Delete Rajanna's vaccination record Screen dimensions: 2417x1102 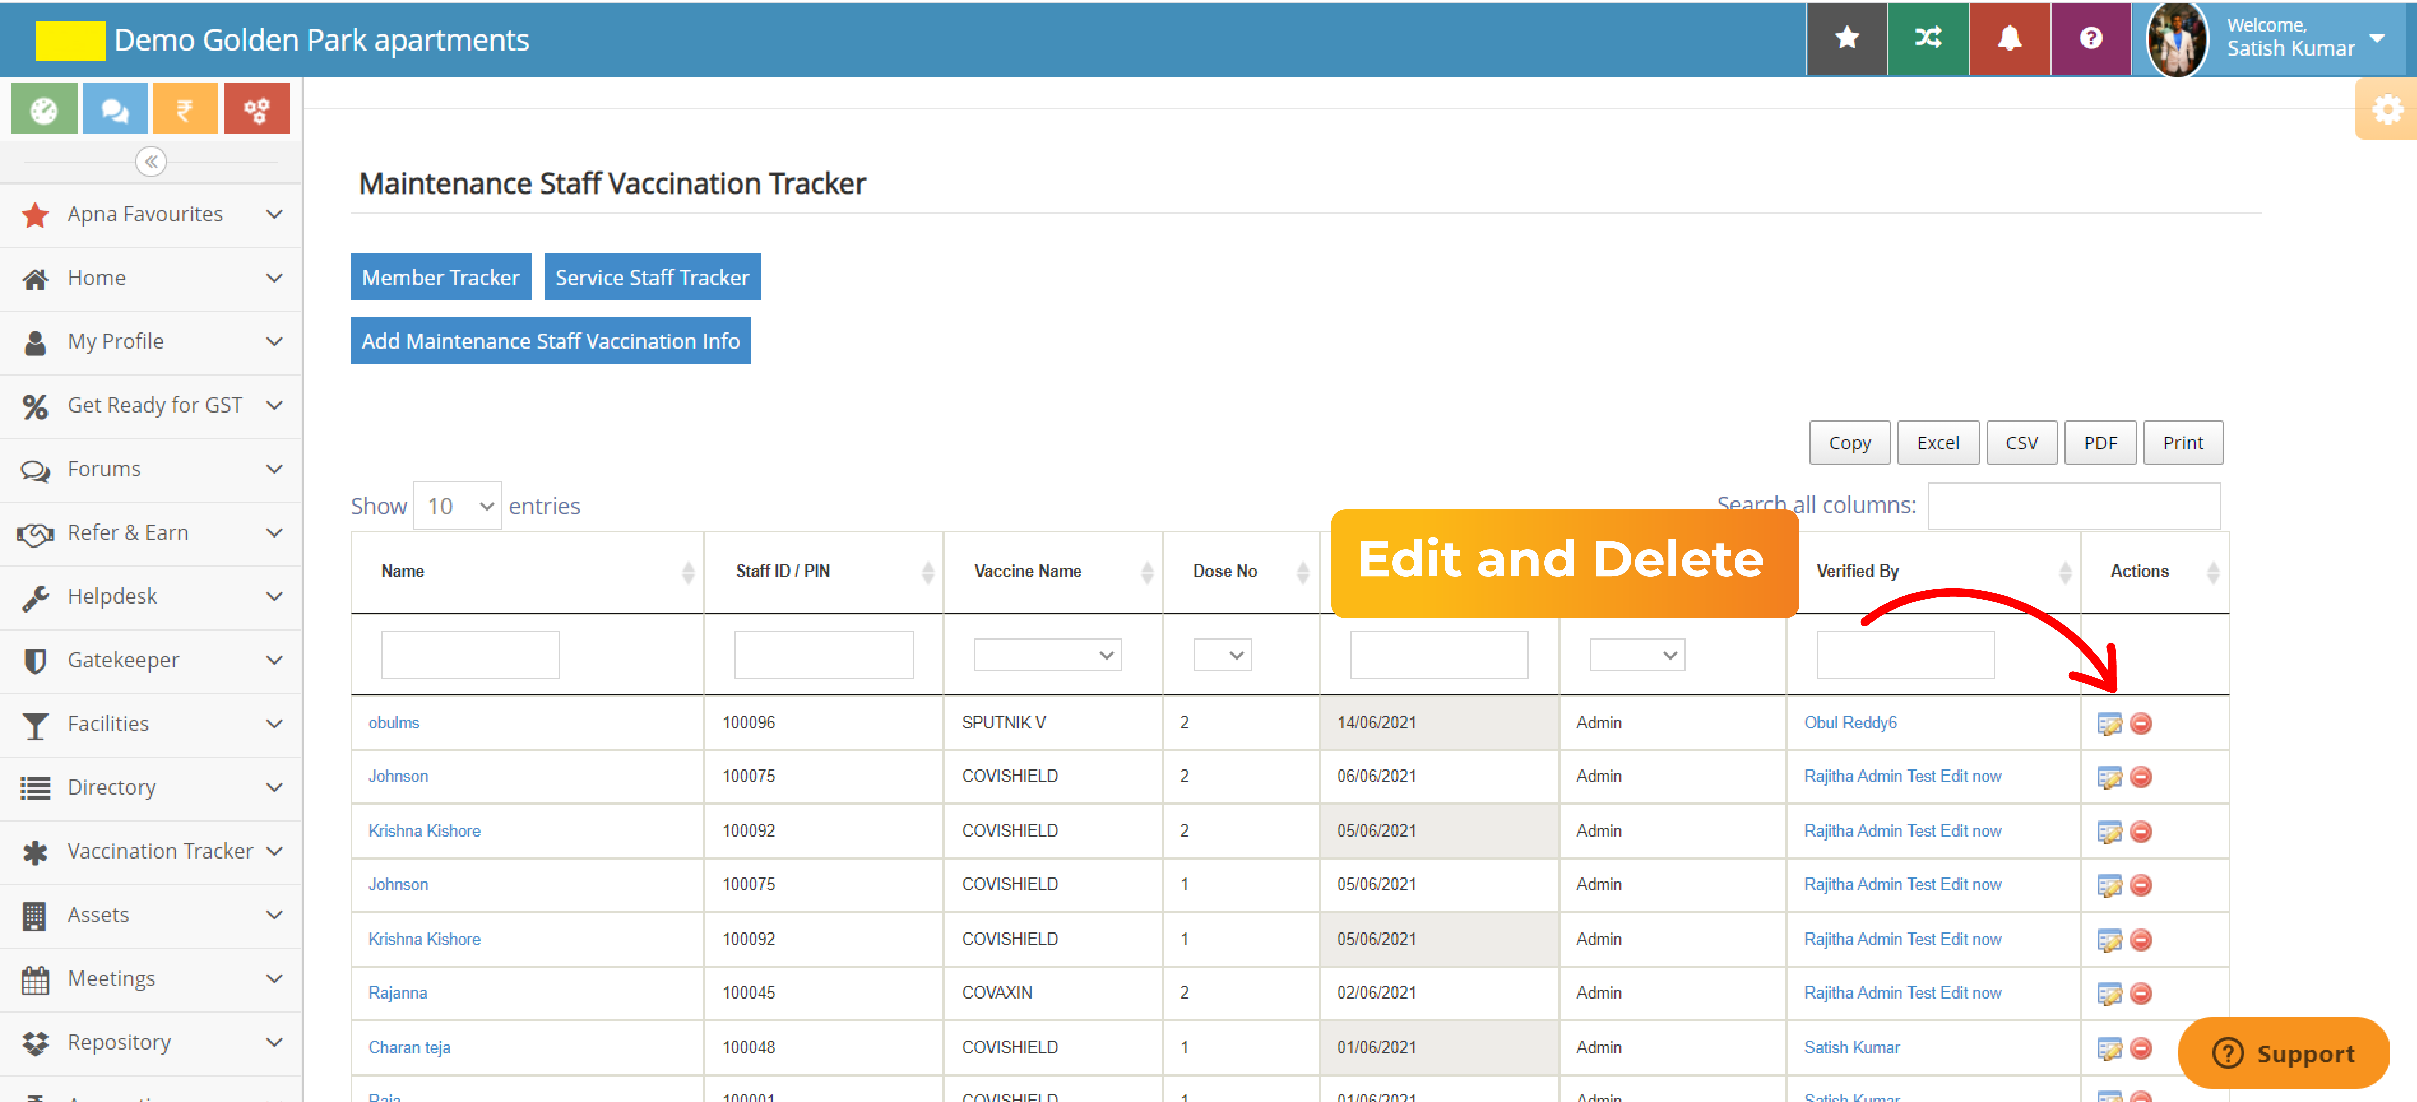[2141, 994]
